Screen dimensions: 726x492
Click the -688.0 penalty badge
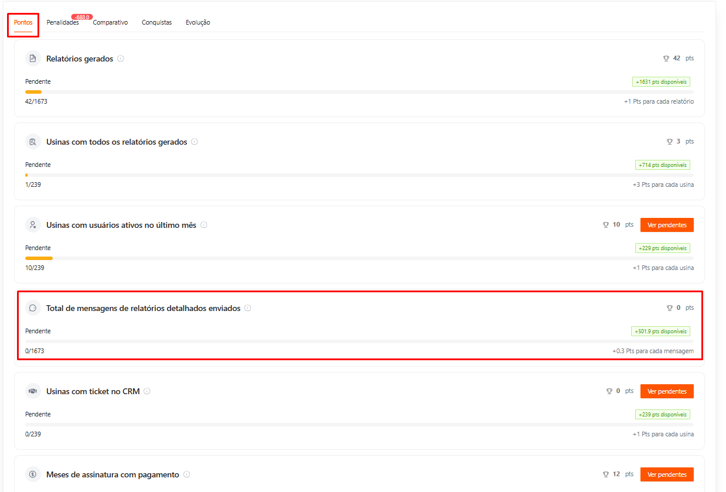coord(82,17)
